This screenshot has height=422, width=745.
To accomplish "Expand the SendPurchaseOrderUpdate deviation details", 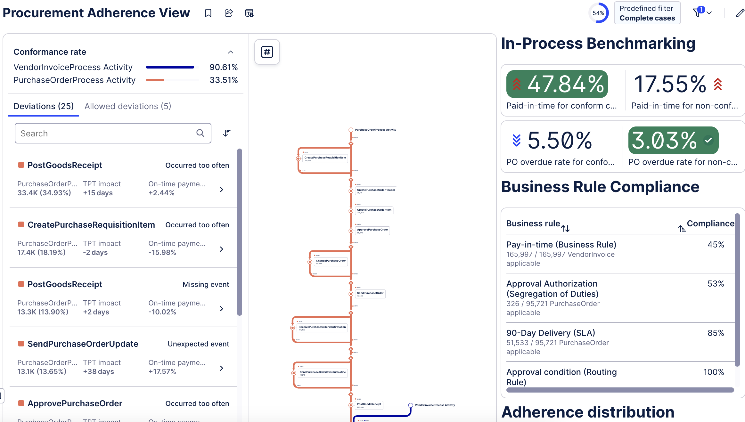I will pos(221,368).
